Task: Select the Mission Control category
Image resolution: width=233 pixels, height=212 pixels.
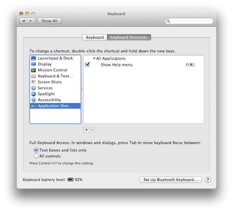Action: [55, 70]
